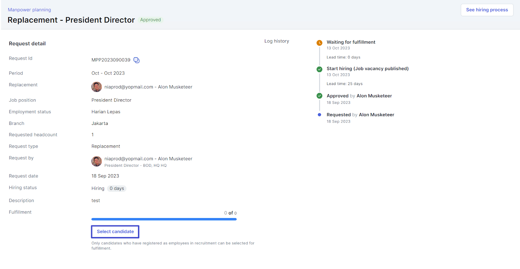This screenshot has width=520, height=269.
Task: Click the Request by name Alon Musketeer
Action: pos(175,159)
